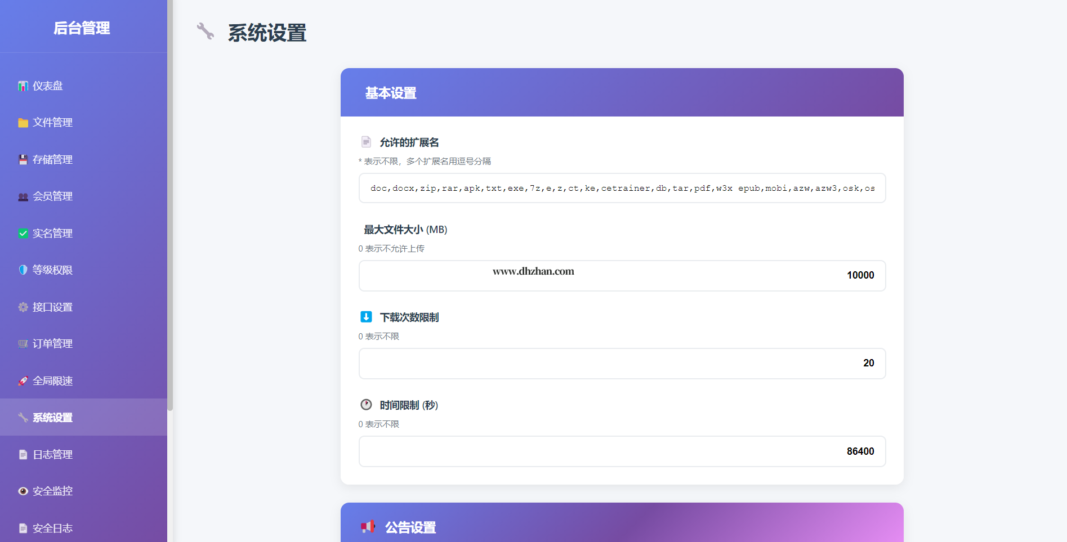Screen dimensions: 1067x542
Task: Open the 日志管理 sidebar page
Action: tap(52, 455)
